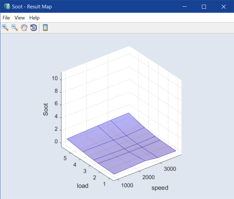Maximize the Soot Result Map window
The image size is (234, 199).
click(x=204, y=6)
